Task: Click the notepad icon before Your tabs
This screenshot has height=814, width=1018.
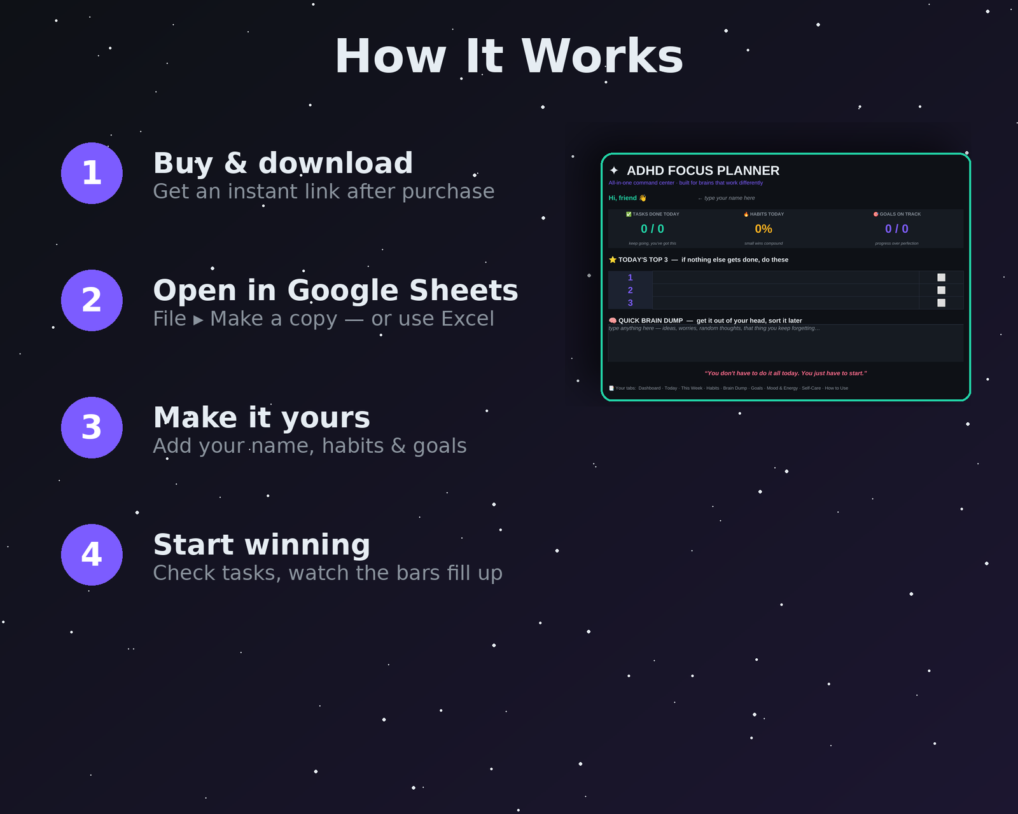Action: point(611,388)
